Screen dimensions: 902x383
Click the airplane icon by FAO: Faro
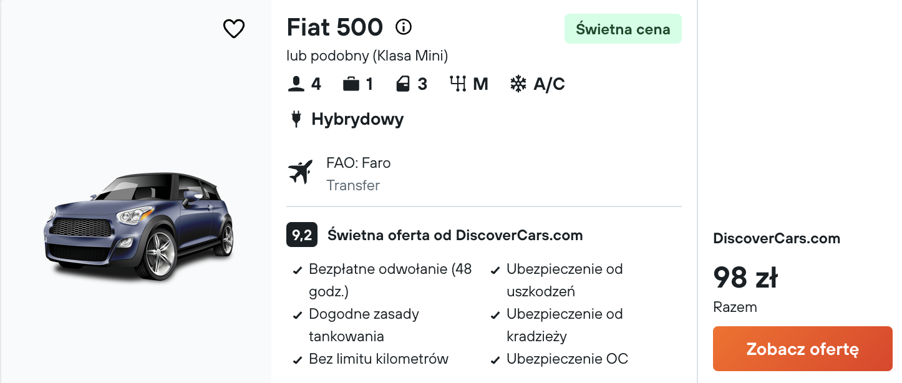click(x=300, y=172)
